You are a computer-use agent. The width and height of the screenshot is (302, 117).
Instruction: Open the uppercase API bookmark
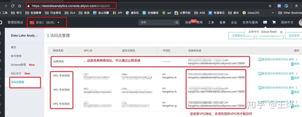pos(117,13)
